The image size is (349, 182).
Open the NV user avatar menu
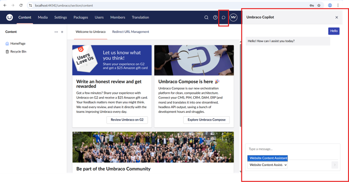coord(233,17)
